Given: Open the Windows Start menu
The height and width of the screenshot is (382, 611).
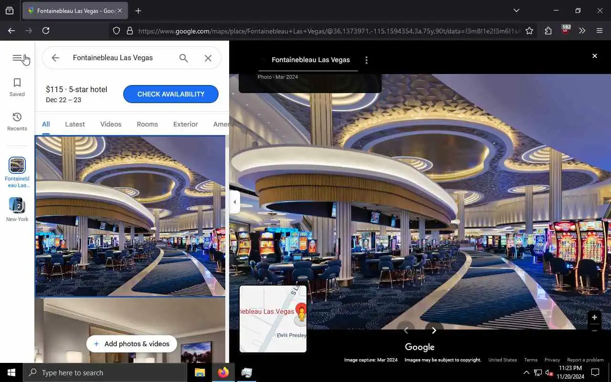Looking at the screenshot, I should (11, 372).
